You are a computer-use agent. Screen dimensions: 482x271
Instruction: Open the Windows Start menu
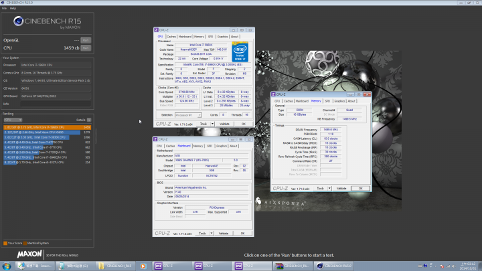click(x=7, y=266)
